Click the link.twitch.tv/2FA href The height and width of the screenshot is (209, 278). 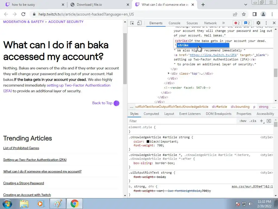(x=213, y=55)
